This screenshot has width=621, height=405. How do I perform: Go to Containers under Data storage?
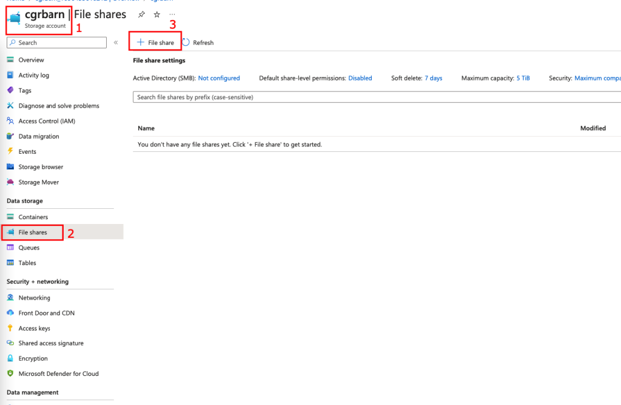click(33, 217)
